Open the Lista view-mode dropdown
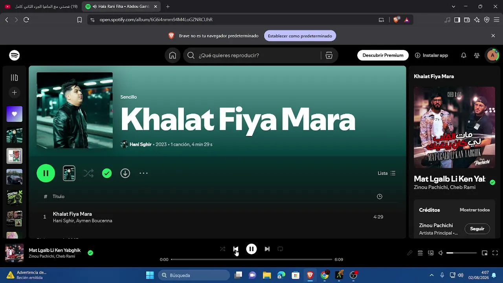Image resolution: width=503 pixels, height=283 pixels. [387, 173]
